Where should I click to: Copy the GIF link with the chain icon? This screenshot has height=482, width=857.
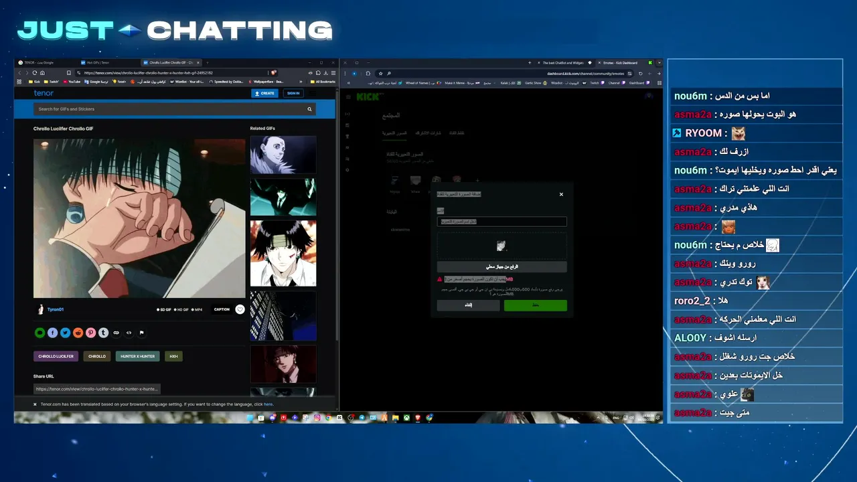click(116, 333)
